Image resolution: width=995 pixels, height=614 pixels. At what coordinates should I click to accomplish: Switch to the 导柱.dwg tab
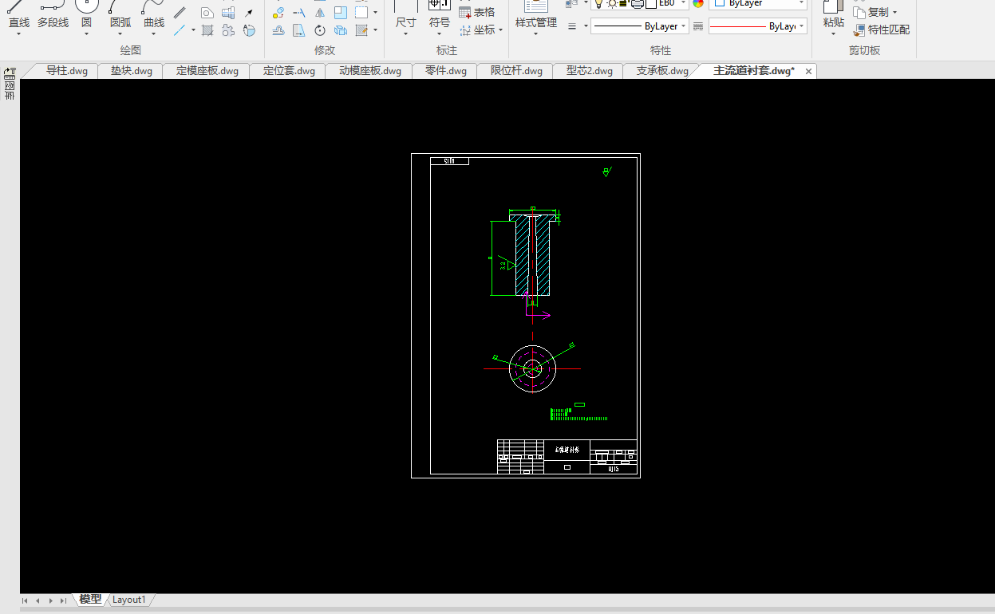point(66,71)
